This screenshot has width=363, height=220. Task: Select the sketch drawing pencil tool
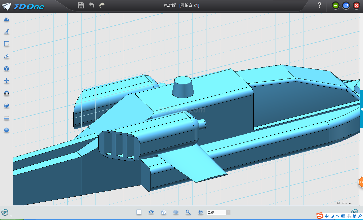(x=7, y=32)
